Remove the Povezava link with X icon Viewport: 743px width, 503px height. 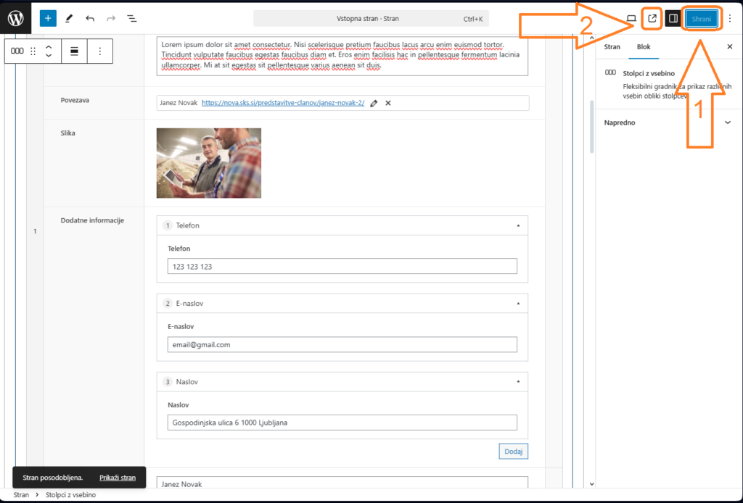(x=388, y=103)
